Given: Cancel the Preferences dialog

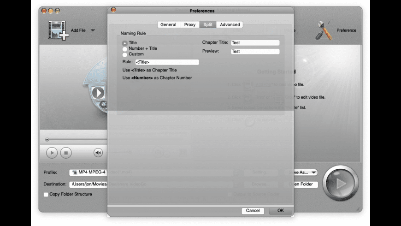Looking at the screenshot, I should click(x=253, y=211).
